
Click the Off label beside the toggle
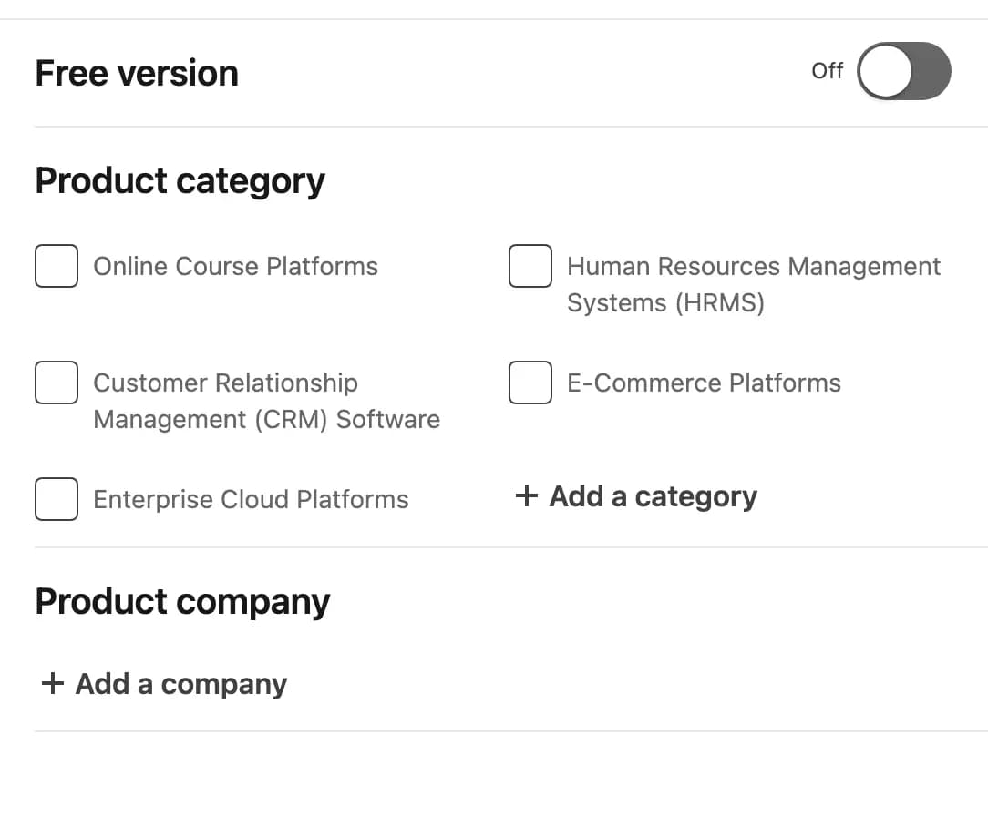[827, 71]
